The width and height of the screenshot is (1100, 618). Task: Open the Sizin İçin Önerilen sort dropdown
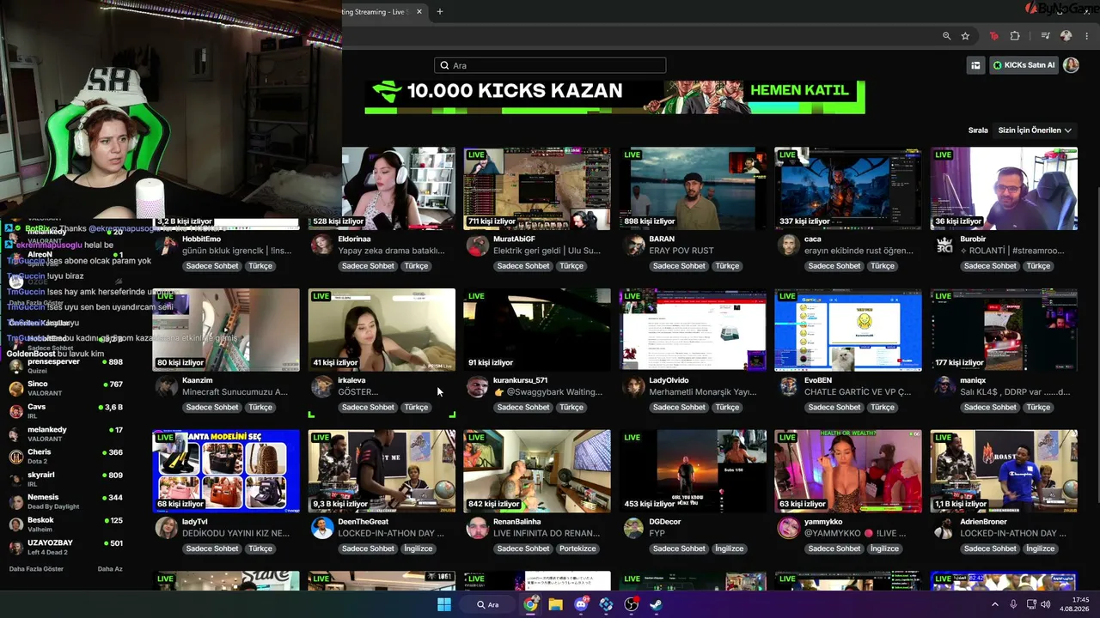click(1035, 130)
